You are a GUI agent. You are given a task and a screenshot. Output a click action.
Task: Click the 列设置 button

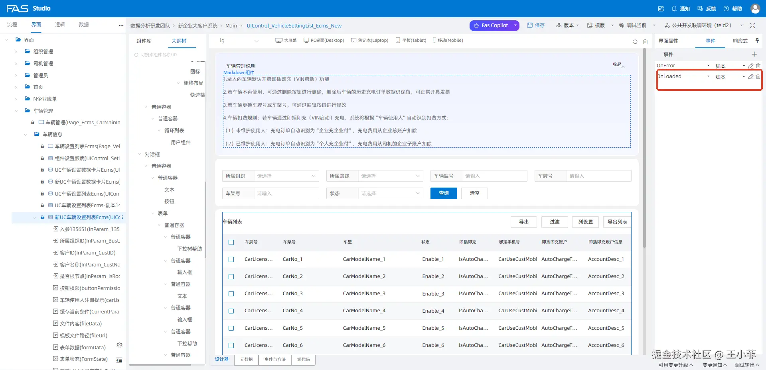click(x=586, y=222)
